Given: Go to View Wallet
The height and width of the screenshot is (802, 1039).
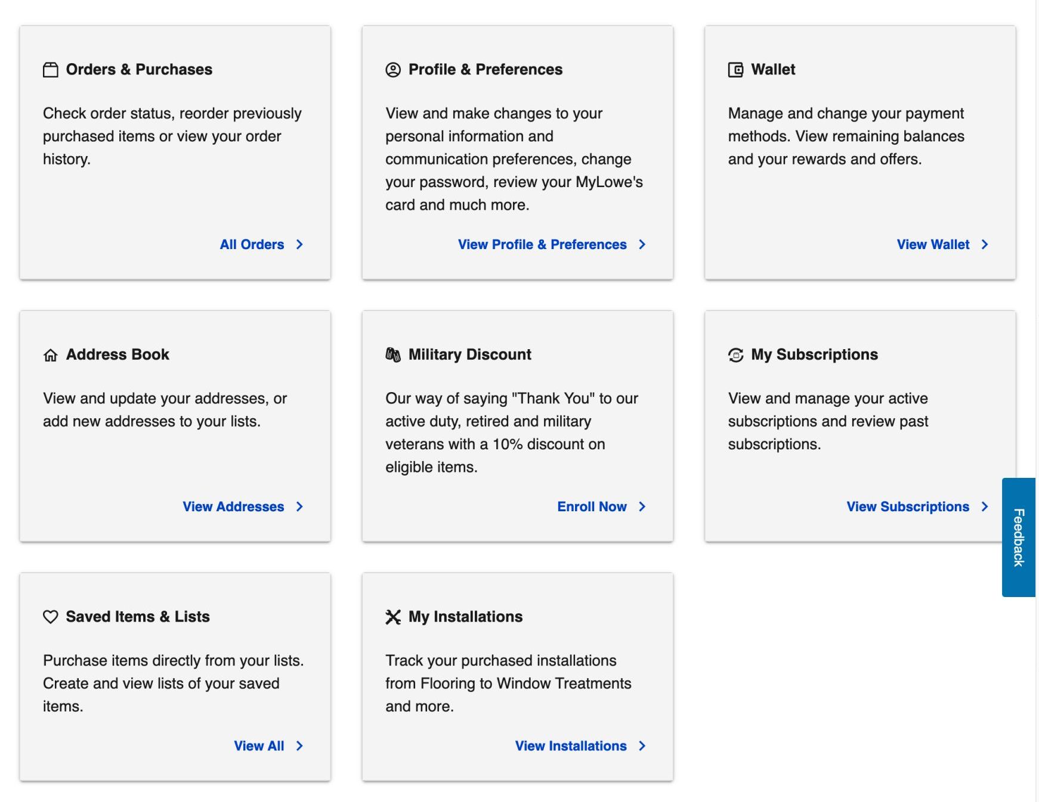Looking at the screenshot, I should tap(933, 244).
